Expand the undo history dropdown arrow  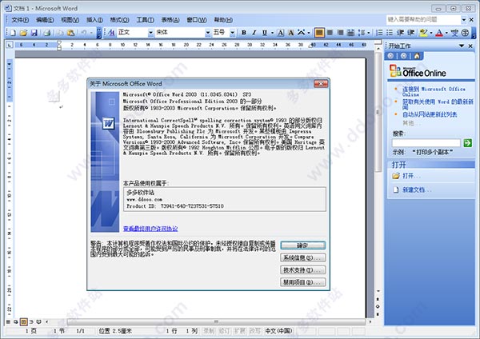[x=91, y=33]
